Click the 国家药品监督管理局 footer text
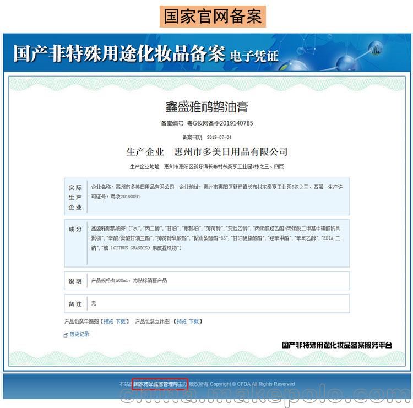Viewport: 413px width, 408px height. pyautogui.click(x=156, y=384)
